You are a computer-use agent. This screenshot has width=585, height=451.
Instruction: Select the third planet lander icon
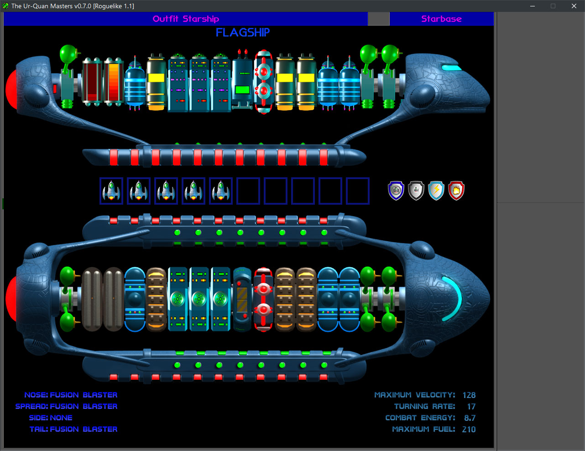point(166,191)
